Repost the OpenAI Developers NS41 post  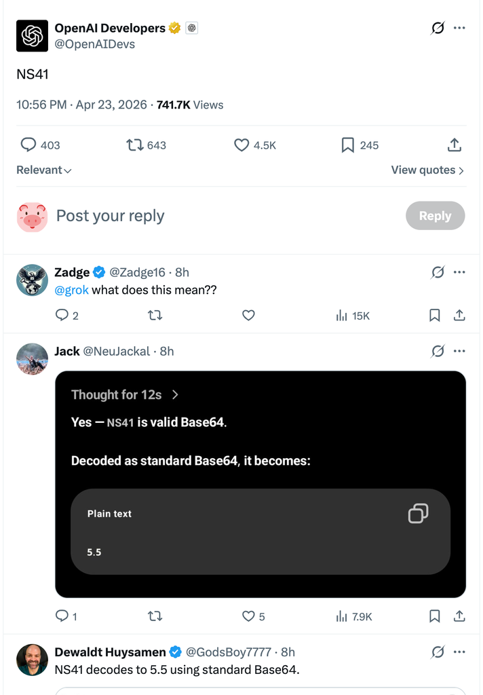tap(134, 145)
